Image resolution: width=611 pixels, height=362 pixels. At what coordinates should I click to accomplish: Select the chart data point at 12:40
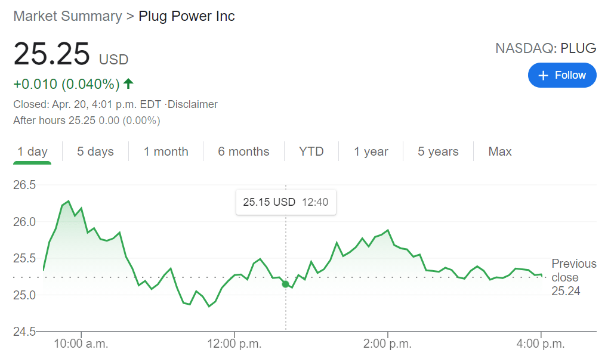286,284
